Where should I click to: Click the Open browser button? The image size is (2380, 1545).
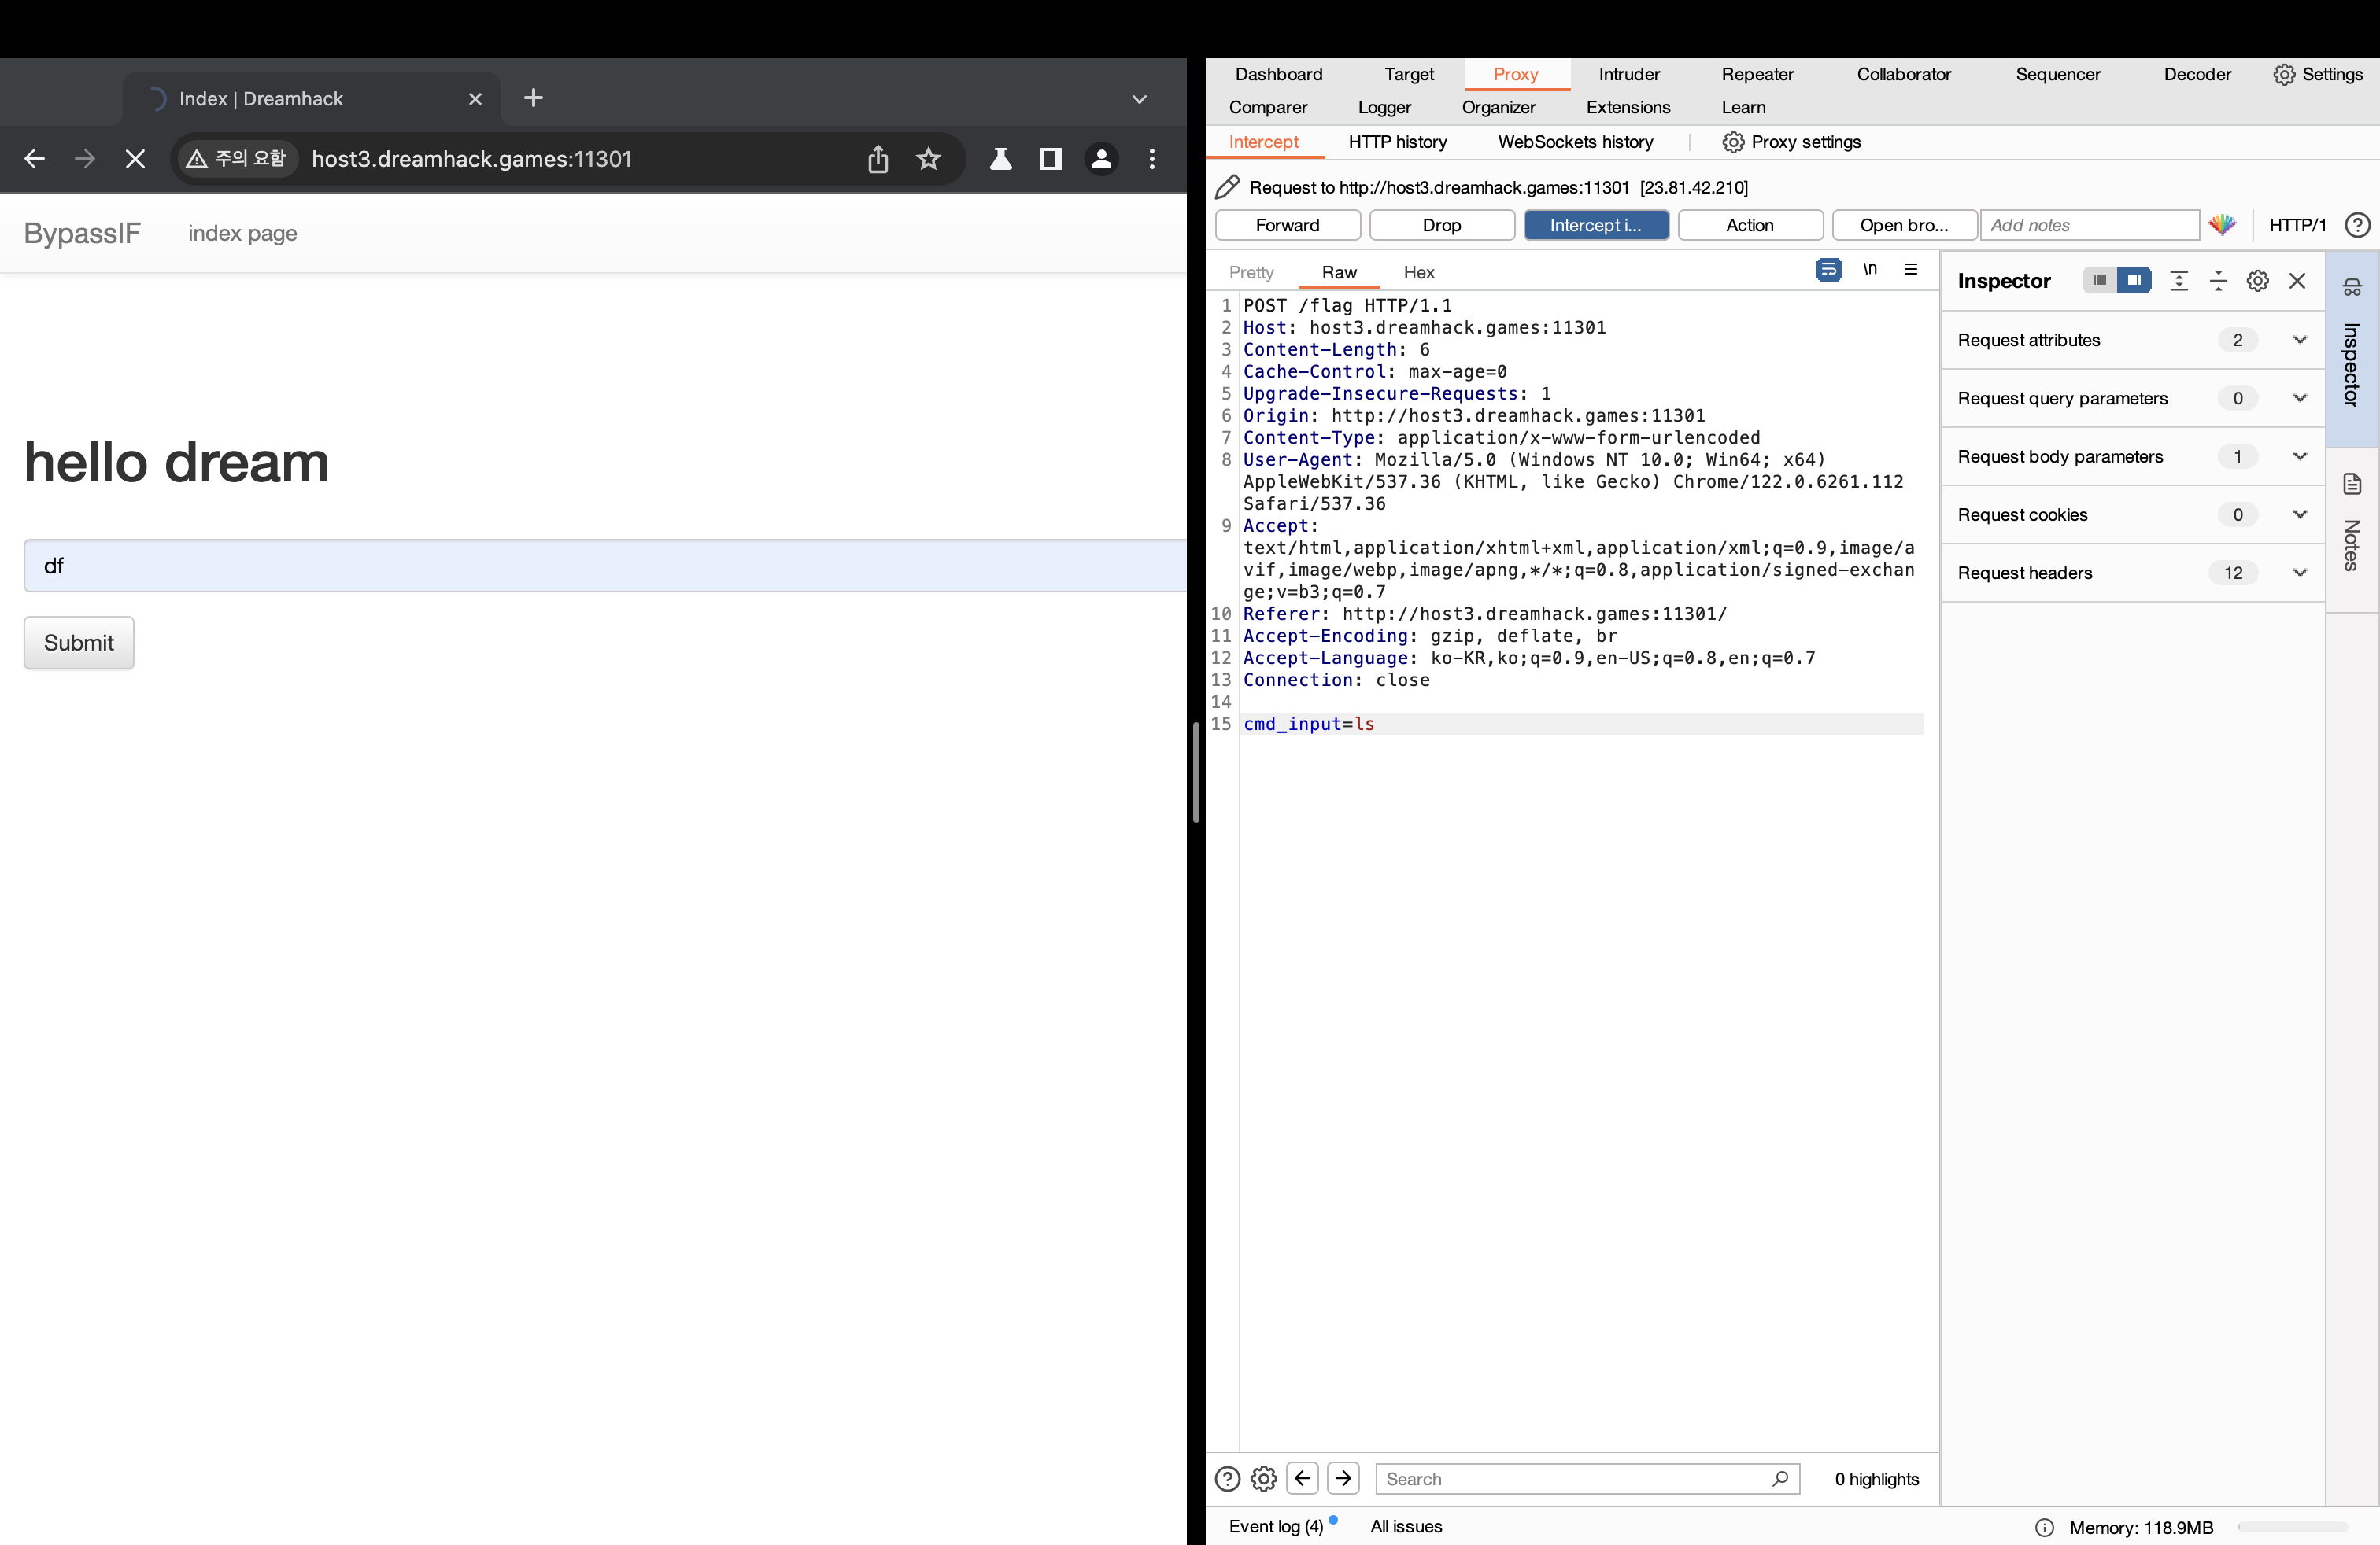(x=1903, y=225)
